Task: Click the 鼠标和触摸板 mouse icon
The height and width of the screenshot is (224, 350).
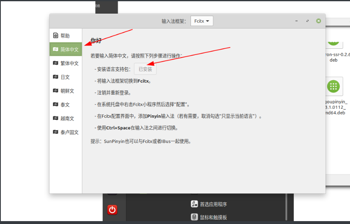Action: [194, 217]
